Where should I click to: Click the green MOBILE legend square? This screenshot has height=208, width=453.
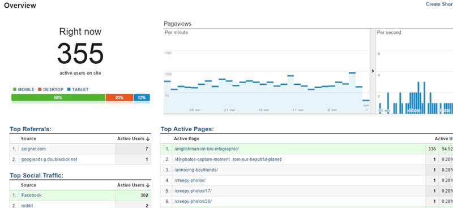pyautogui.click(x=15, y=90)
